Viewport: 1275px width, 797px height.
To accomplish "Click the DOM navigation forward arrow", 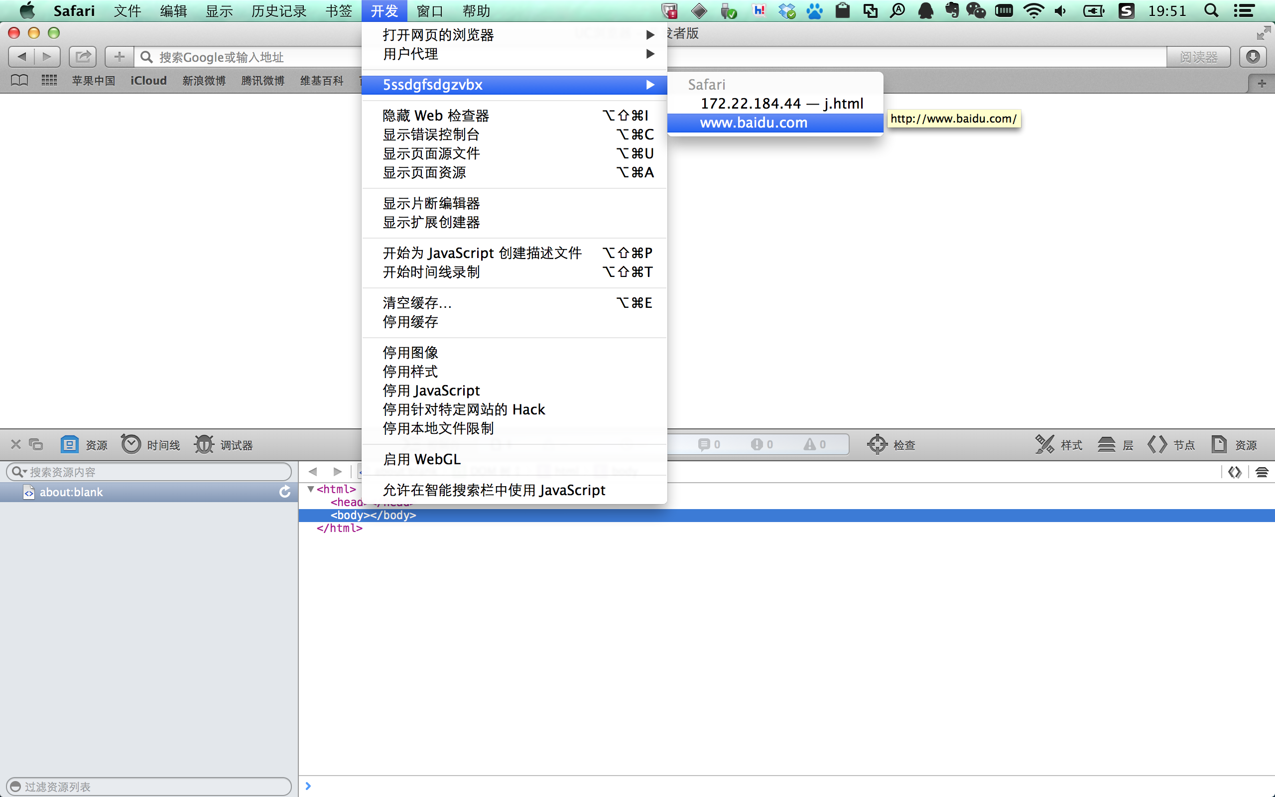I will coord(338,471).
